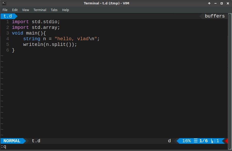This screenshot has width=232, height=151.
Task: Open the View menu
Action: click(26, 10)
